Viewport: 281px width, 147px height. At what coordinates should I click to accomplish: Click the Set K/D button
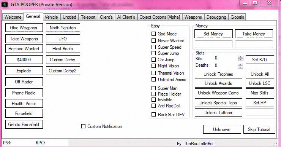(x=260, y=60)
